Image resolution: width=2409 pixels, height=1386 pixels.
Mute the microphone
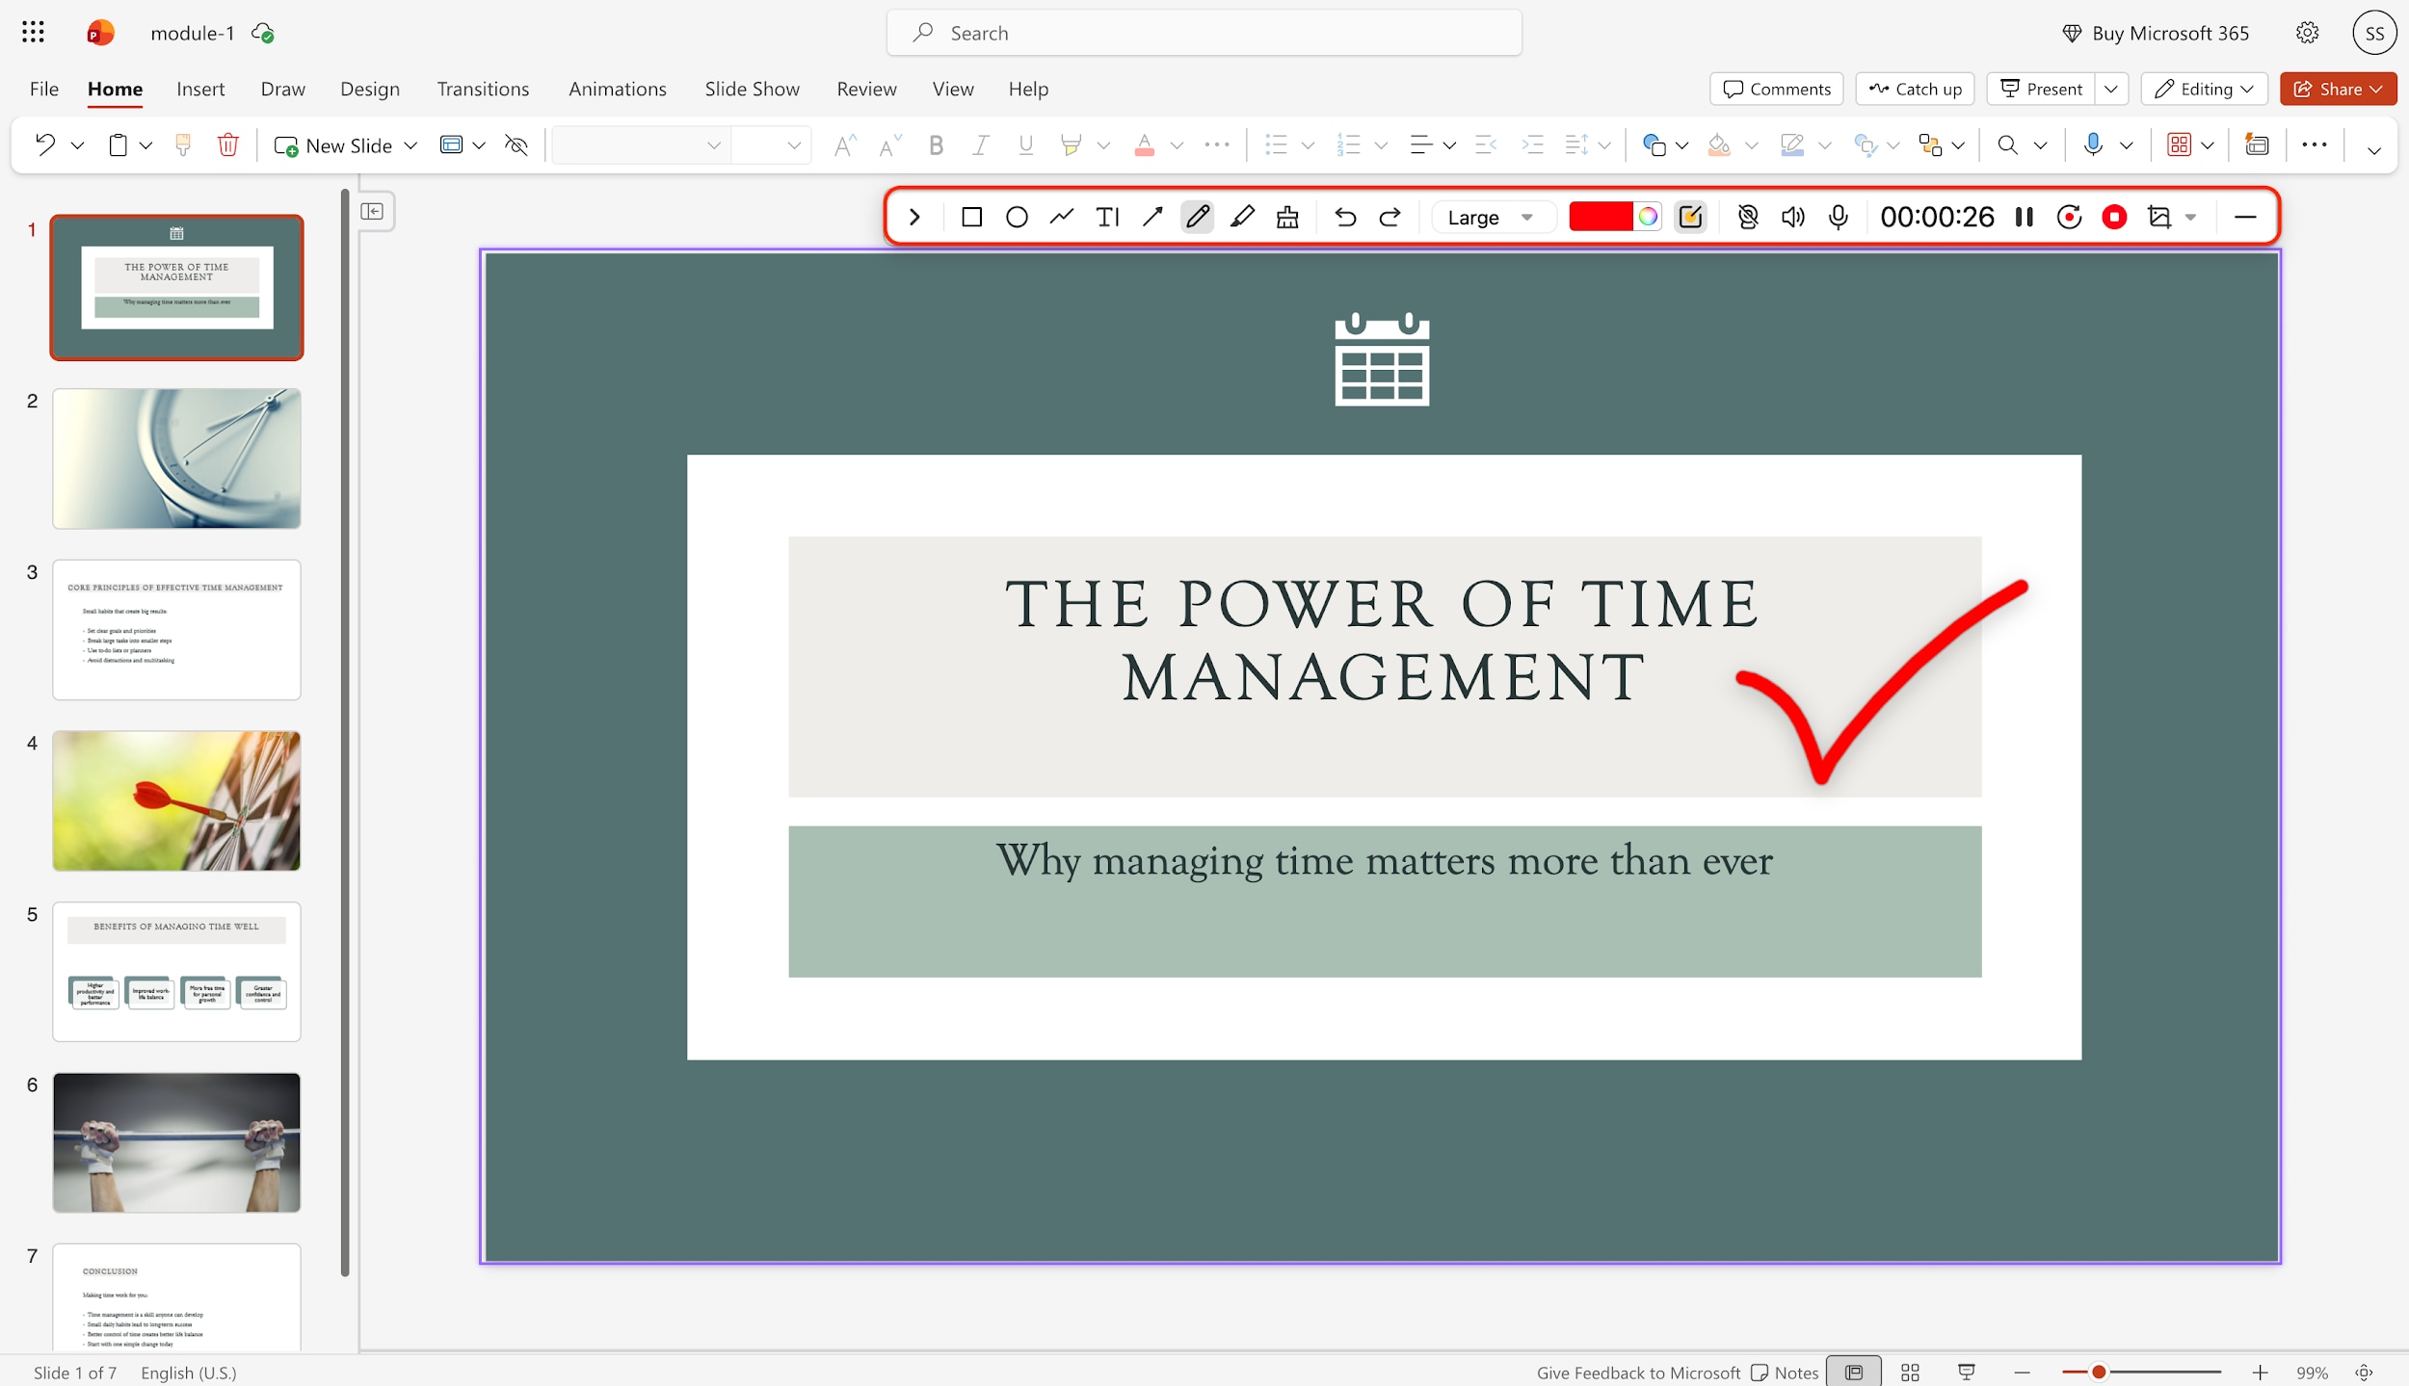[1837, 217]
